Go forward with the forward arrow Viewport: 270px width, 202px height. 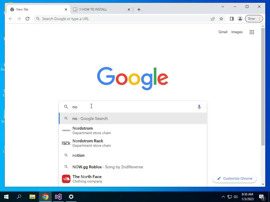coord(19,19)
